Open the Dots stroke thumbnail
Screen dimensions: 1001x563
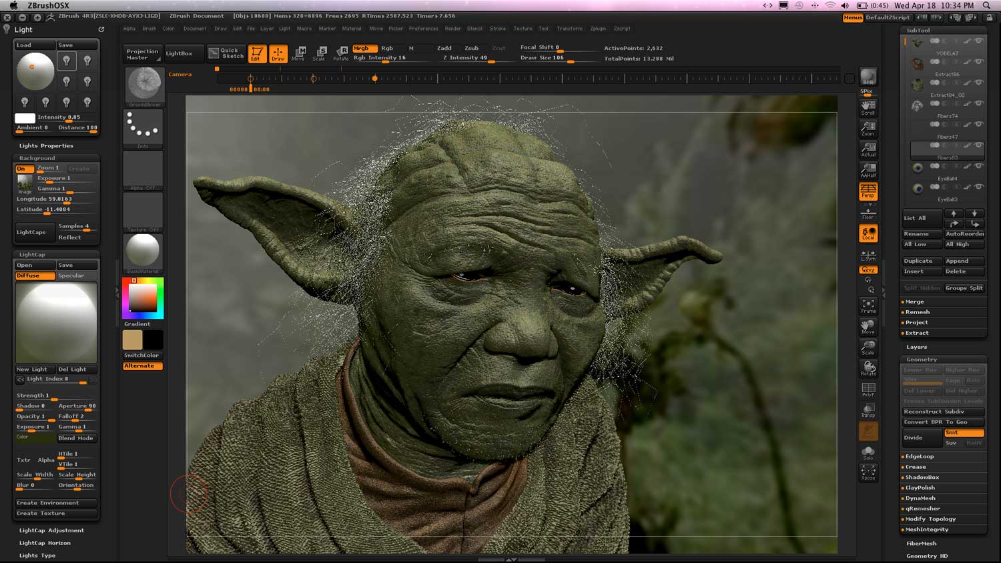[x=143, y=128]
